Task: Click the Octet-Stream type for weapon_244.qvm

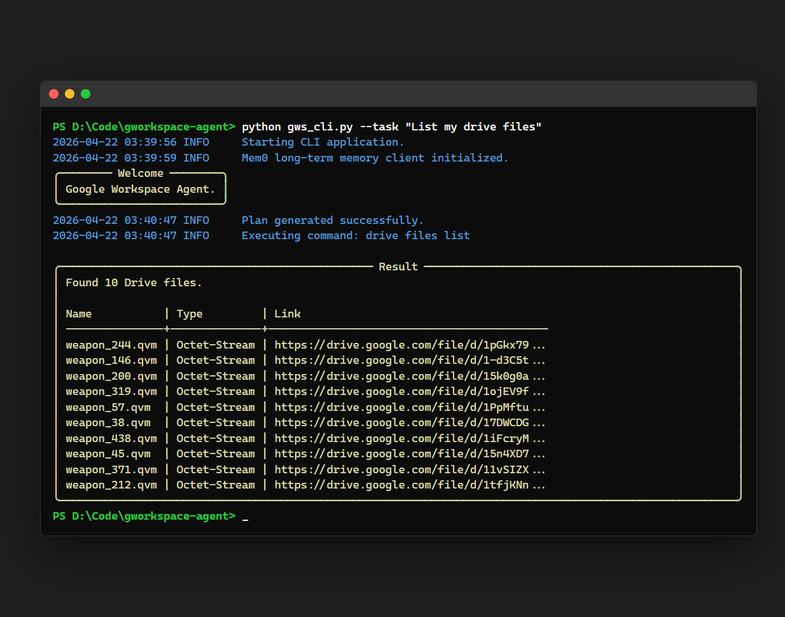Action: pyautogui.click(x=216, y=345)
